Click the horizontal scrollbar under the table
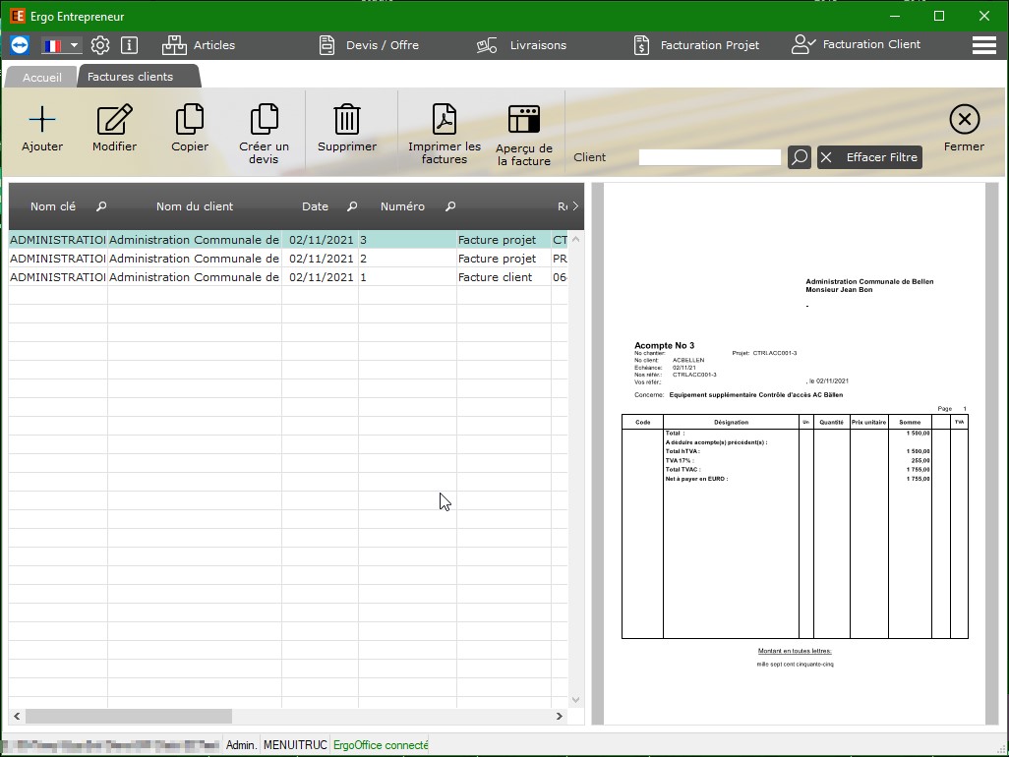 (x=128, y=717)
